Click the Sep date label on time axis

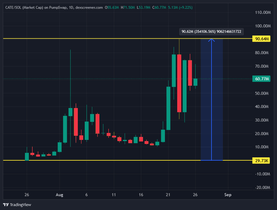(x=228, y=195)
